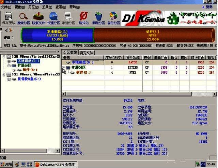Expand the 装得快U盘(C:) tree node

[x=9, y=79]
